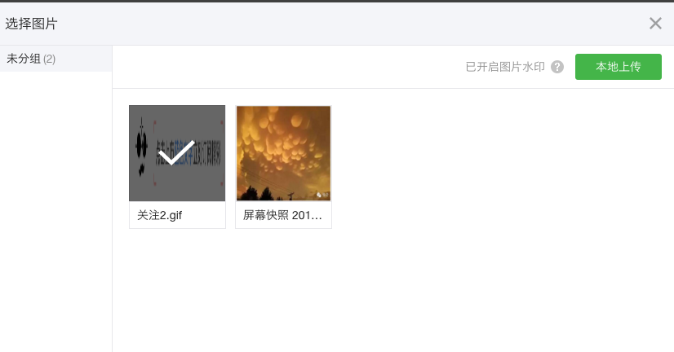Screen dimensions: 674x352
Task: Click the 关注2.gif file name label
Action: (159, 215)
